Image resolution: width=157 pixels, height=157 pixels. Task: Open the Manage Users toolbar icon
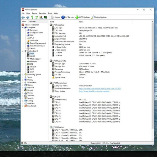(41, 17)
